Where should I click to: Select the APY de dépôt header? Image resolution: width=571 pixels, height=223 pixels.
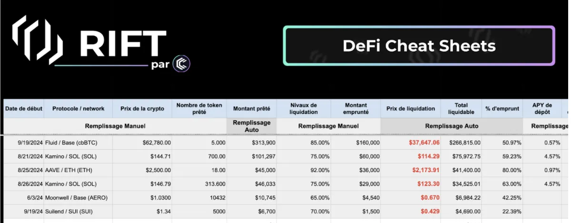pos(542,108)
